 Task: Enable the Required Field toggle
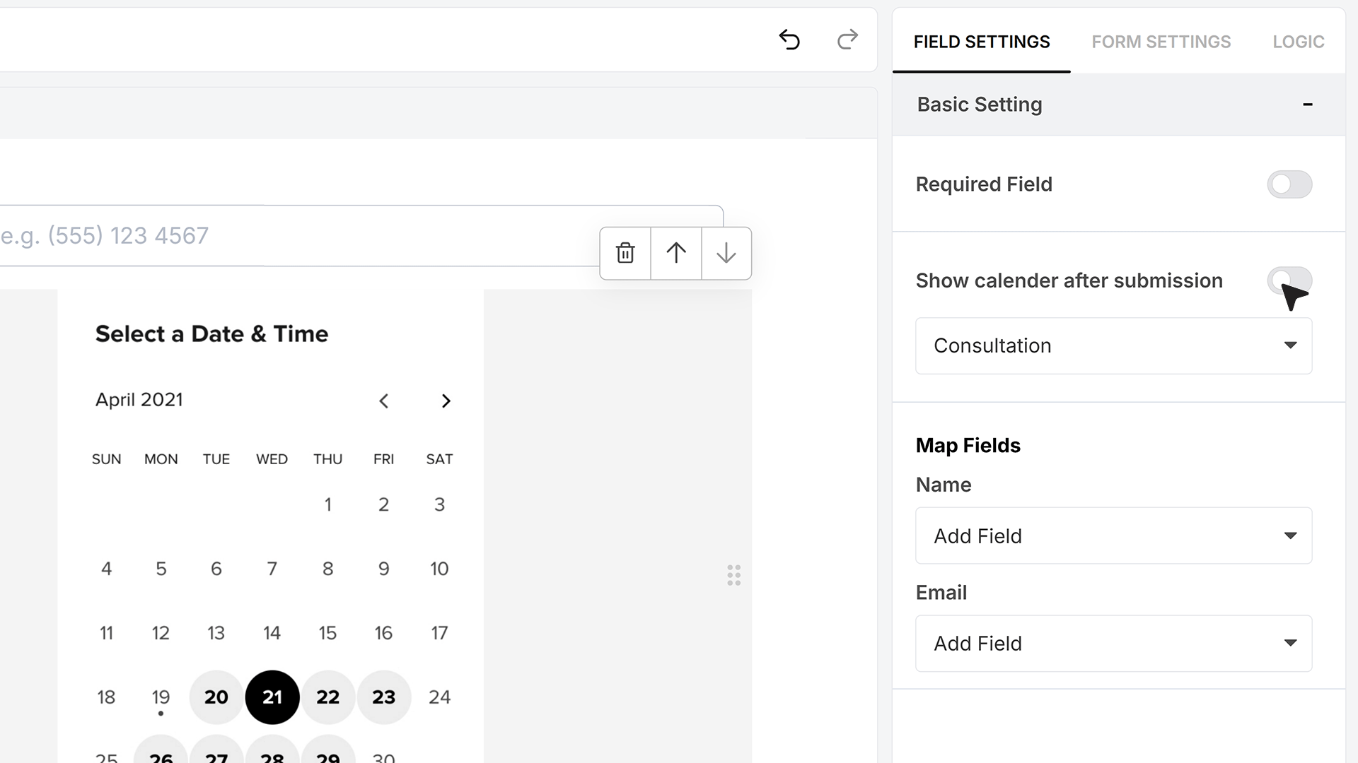(x=1289, y=184)
